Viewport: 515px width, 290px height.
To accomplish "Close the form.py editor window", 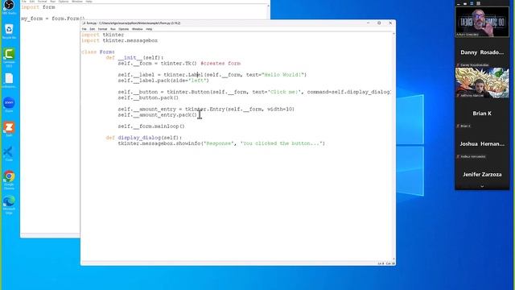I will coord(390,23).
